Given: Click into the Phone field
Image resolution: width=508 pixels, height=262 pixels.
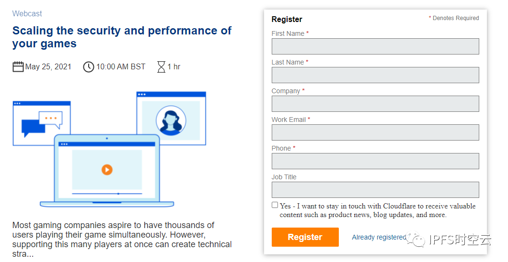Looking at the screenshot, I should click(x=375, y=161).
